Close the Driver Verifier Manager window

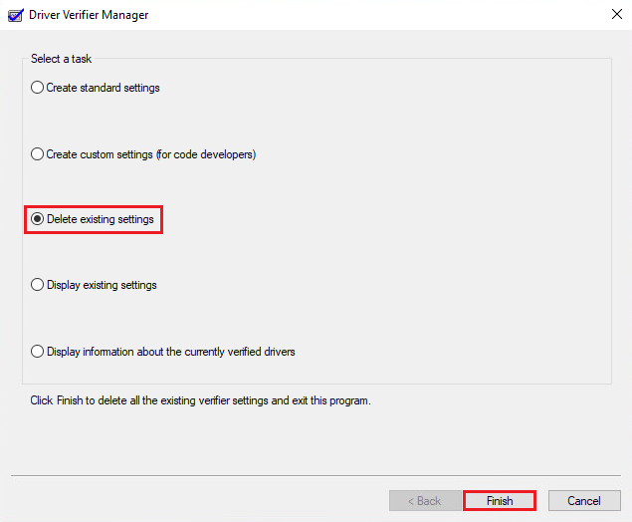(617, 15)
